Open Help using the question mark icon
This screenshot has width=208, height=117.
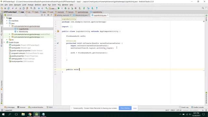[97, 8]
